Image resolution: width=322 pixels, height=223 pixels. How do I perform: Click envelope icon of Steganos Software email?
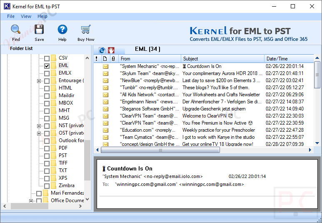point(105,109)
